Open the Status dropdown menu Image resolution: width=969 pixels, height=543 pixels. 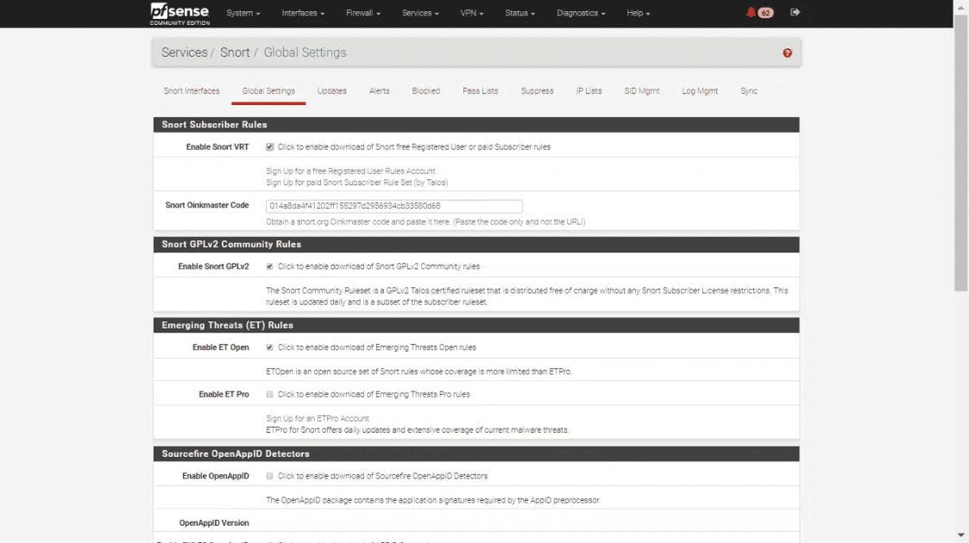[519, 13]
